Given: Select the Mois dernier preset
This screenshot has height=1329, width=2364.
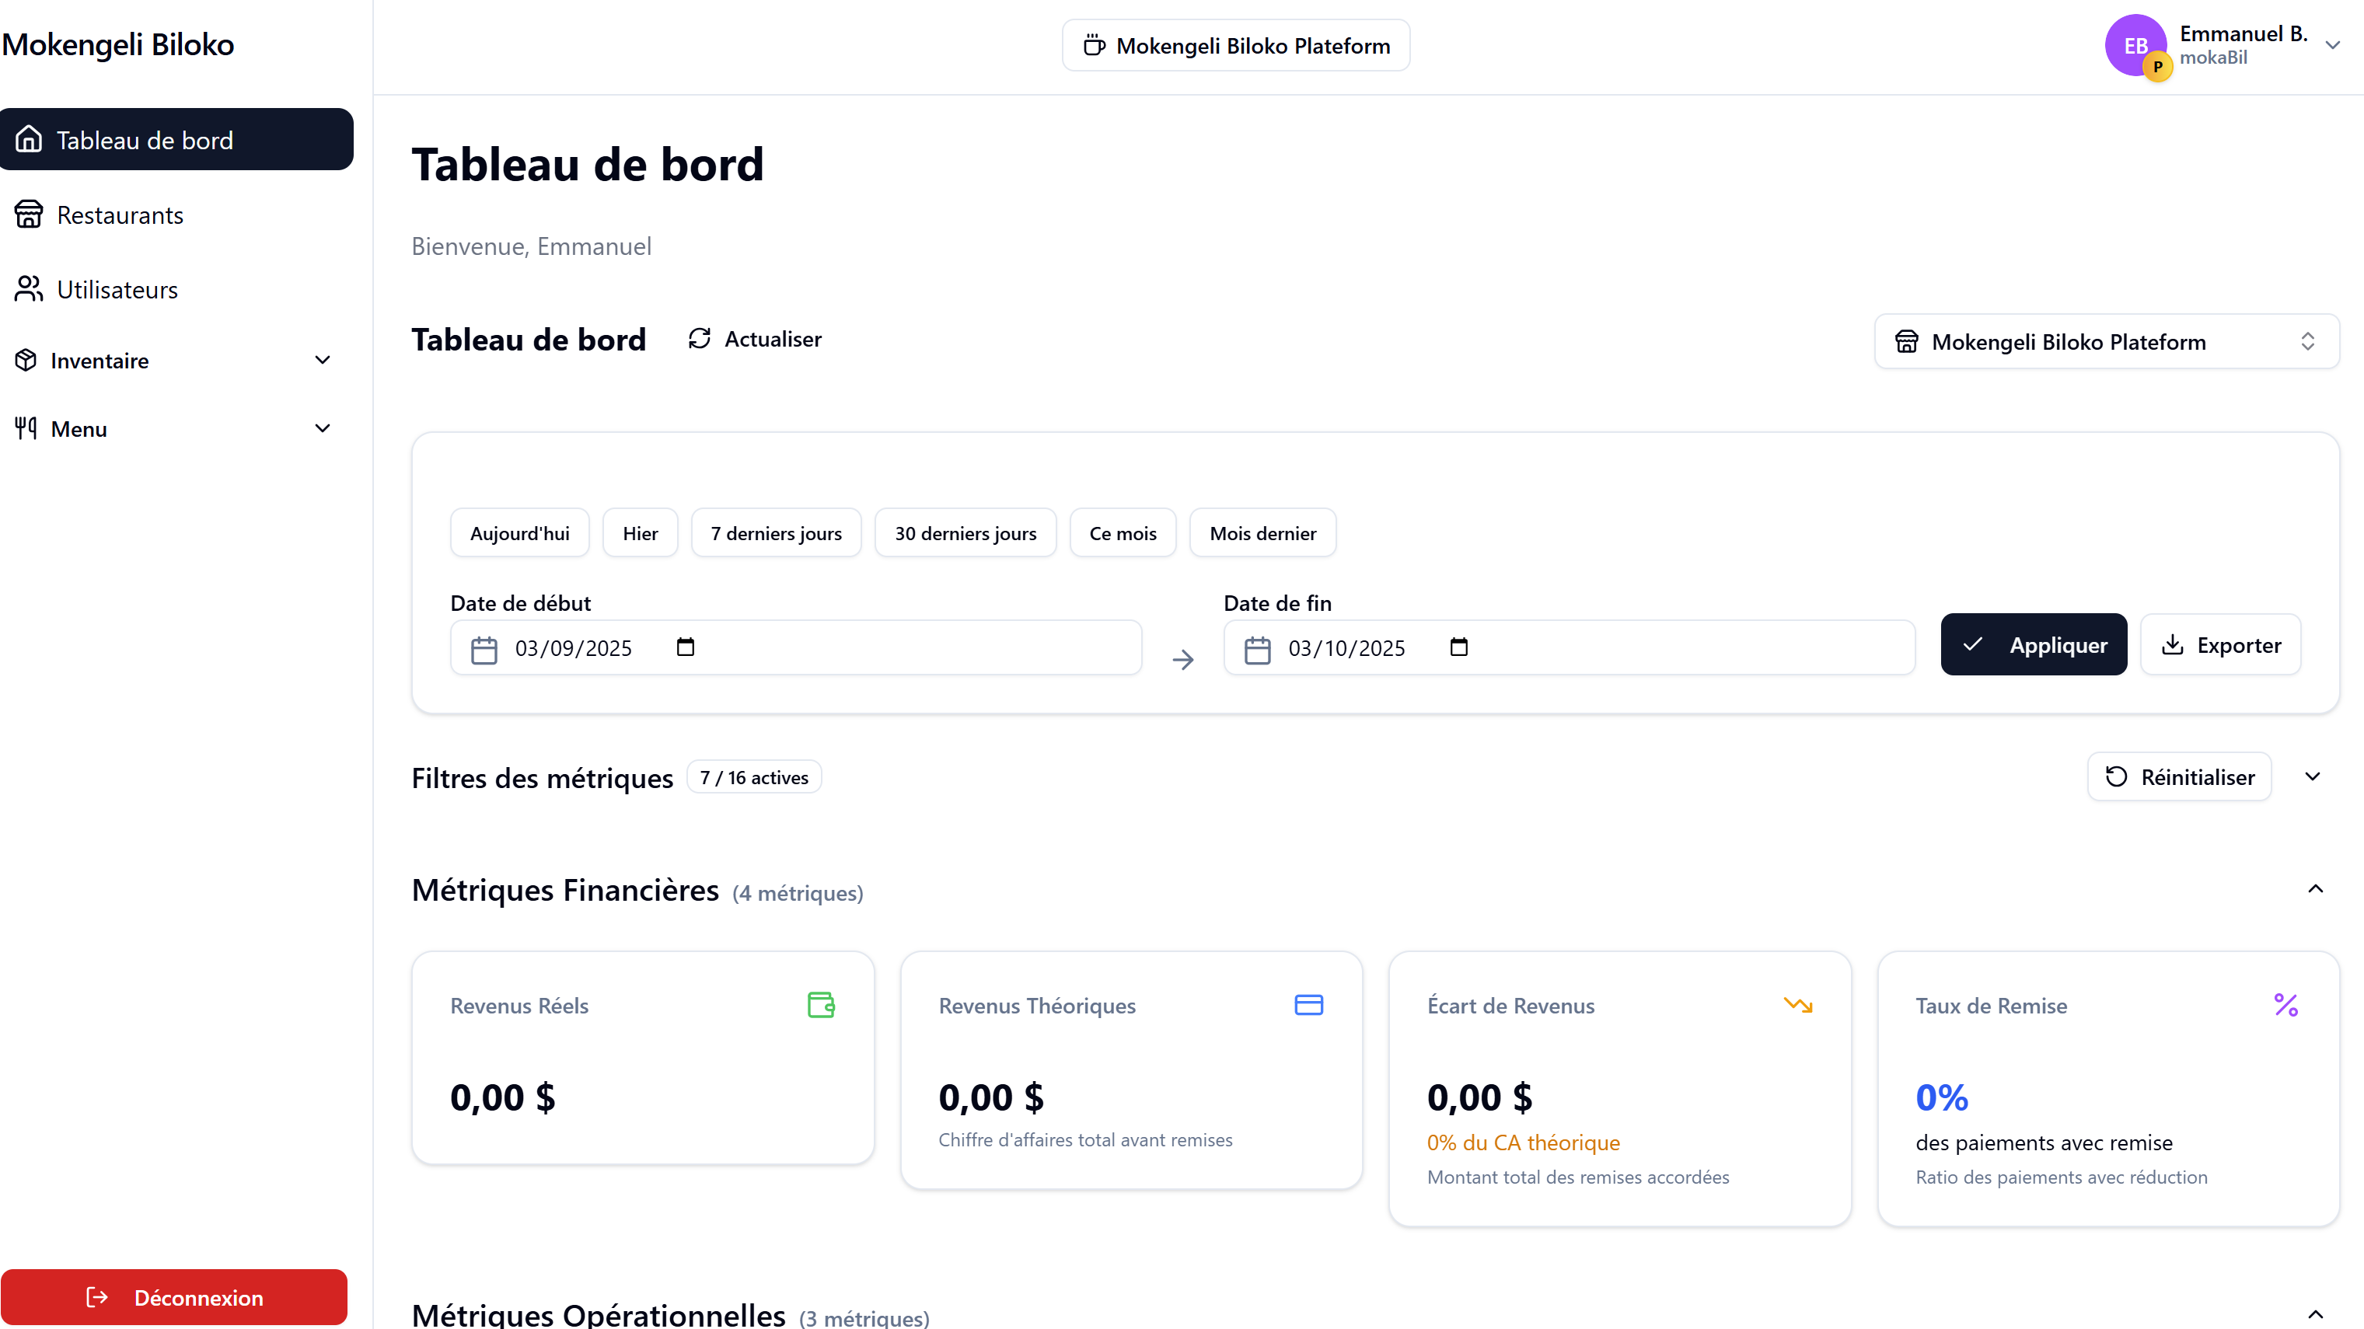Looking at the screenshot, I should [x=1262, y=533].
